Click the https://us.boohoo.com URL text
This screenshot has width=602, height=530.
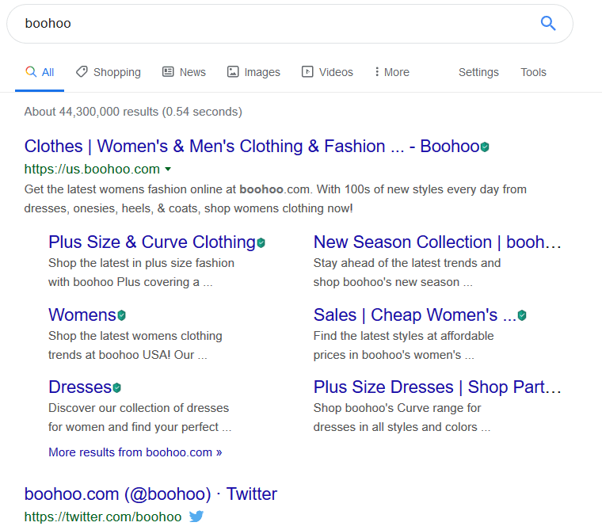[92, 169]
